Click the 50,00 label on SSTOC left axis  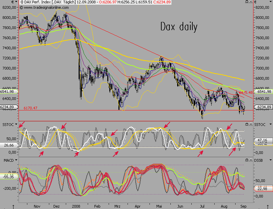[x=11, y=139]
